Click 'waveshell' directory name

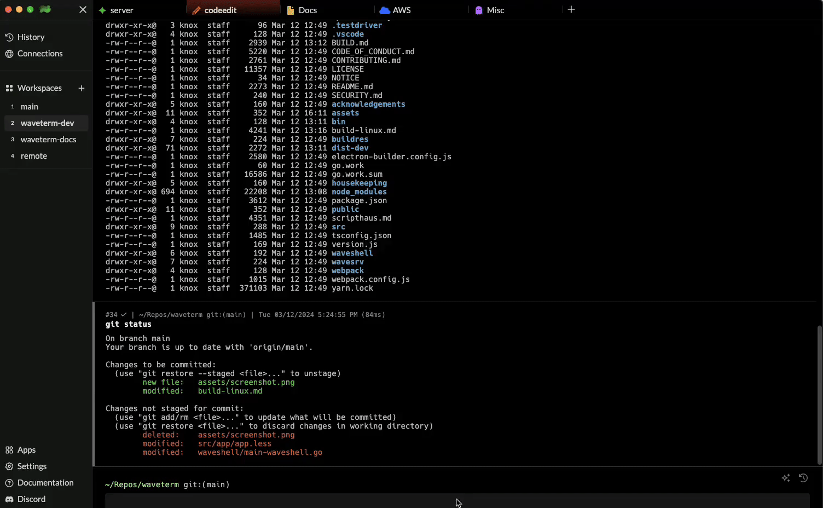coord(352,253)
